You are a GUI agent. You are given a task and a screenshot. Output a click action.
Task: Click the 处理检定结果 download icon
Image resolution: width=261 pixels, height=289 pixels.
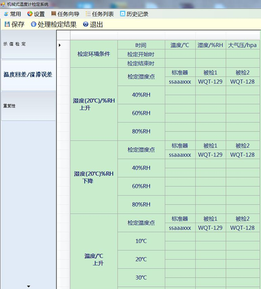33,24
